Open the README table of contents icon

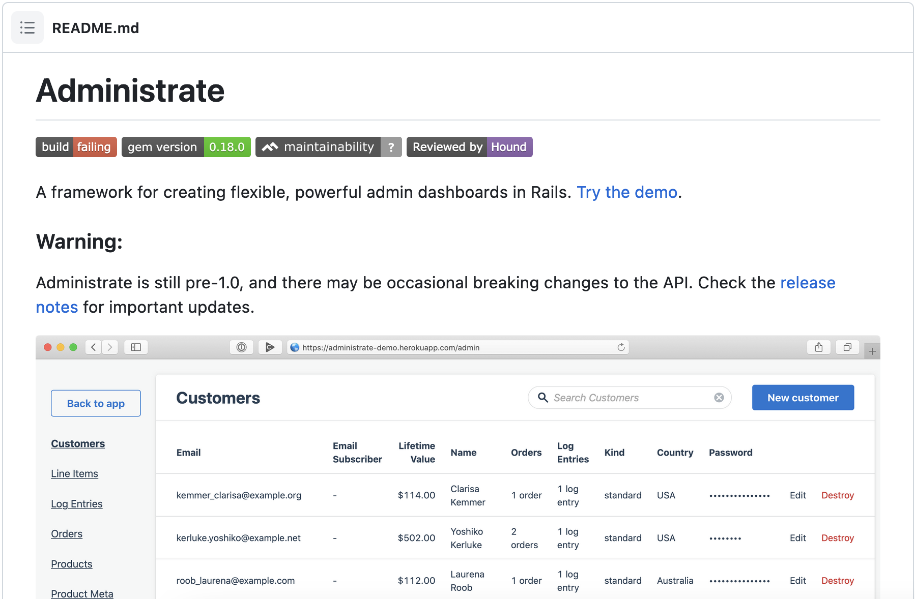pos(27,27)
